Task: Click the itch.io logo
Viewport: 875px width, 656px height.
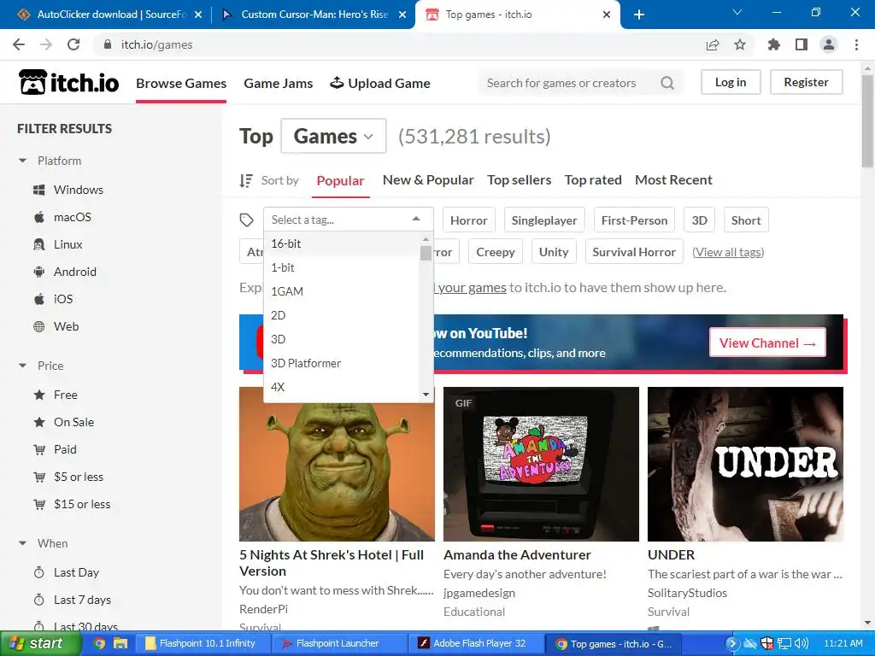Action: pos(68,82)
